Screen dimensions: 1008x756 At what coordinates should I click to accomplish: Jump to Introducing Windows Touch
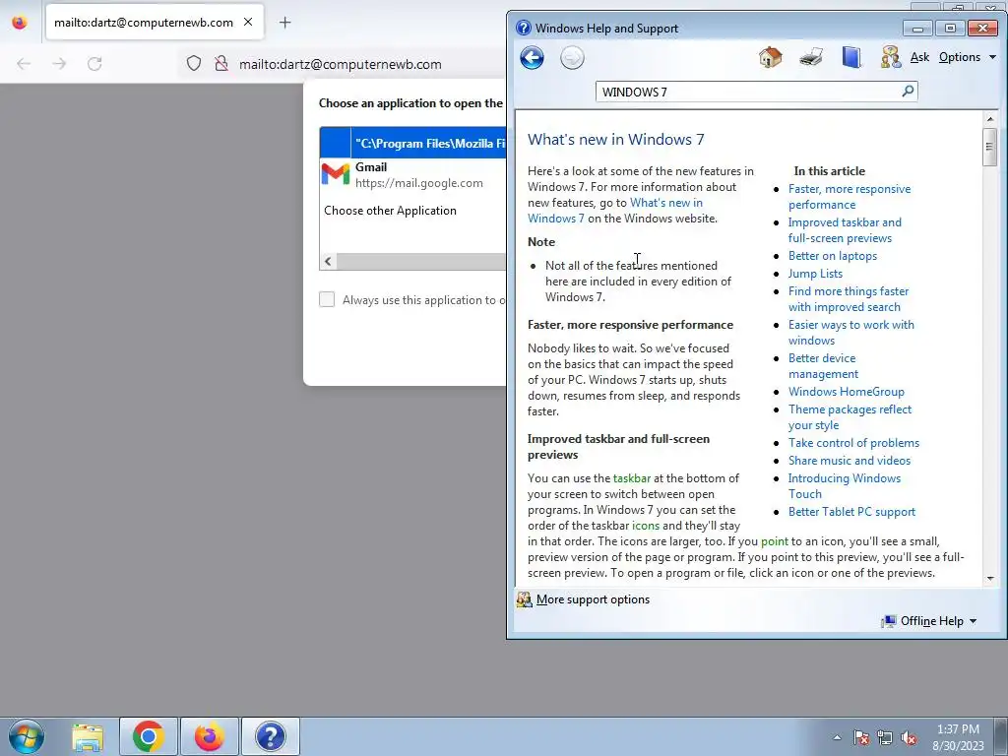click(844, 486)
